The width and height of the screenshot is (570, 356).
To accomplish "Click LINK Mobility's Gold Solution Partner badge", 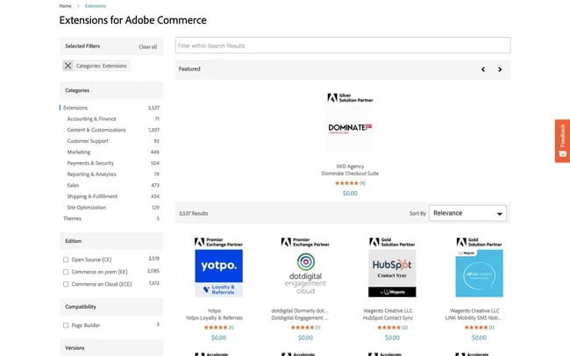I will pyautogui.click(x=479, y=242).
